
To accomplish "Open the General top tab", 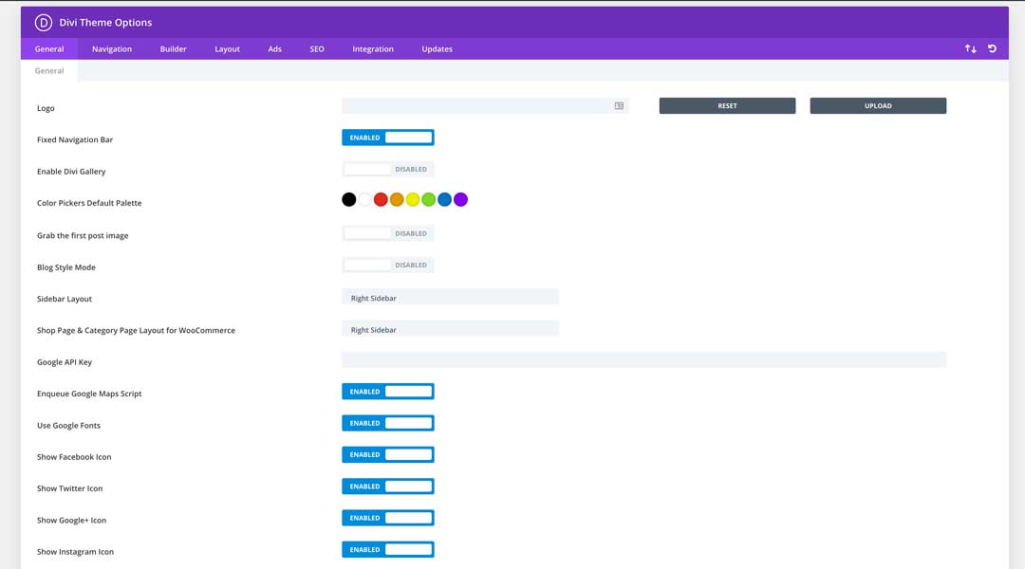I will 49,49.
